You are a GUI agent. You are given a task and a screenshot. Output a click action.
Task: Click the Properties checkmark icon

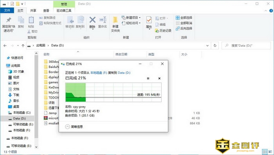149,20
